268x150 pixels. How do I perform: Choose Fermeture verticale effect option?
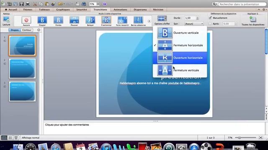pos(180,70)
